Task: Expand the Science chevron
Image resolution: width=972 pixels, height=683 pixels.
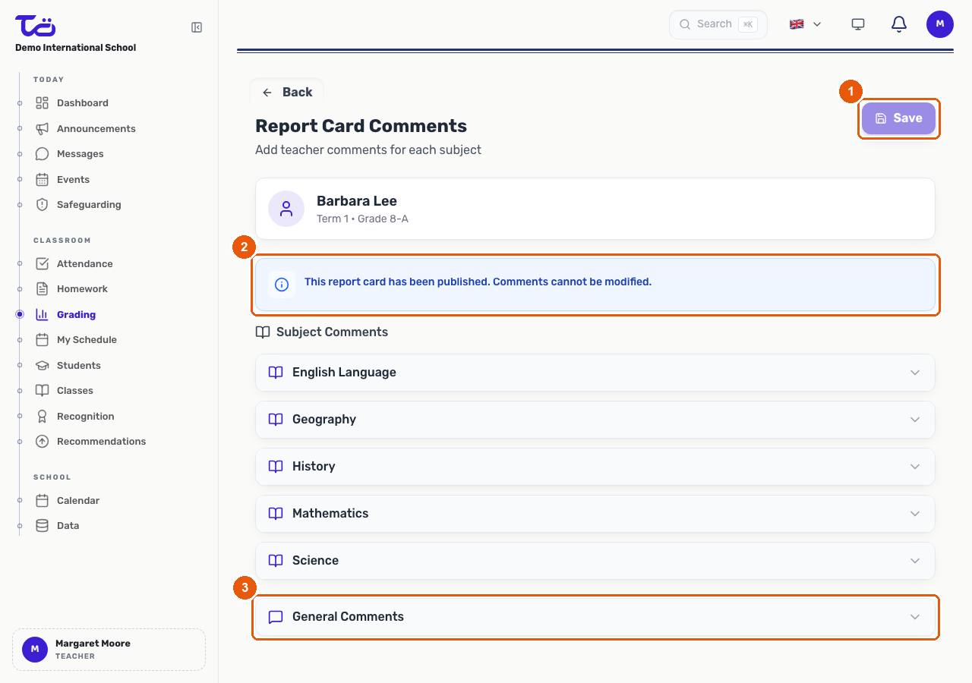Action: coord(915,561)
